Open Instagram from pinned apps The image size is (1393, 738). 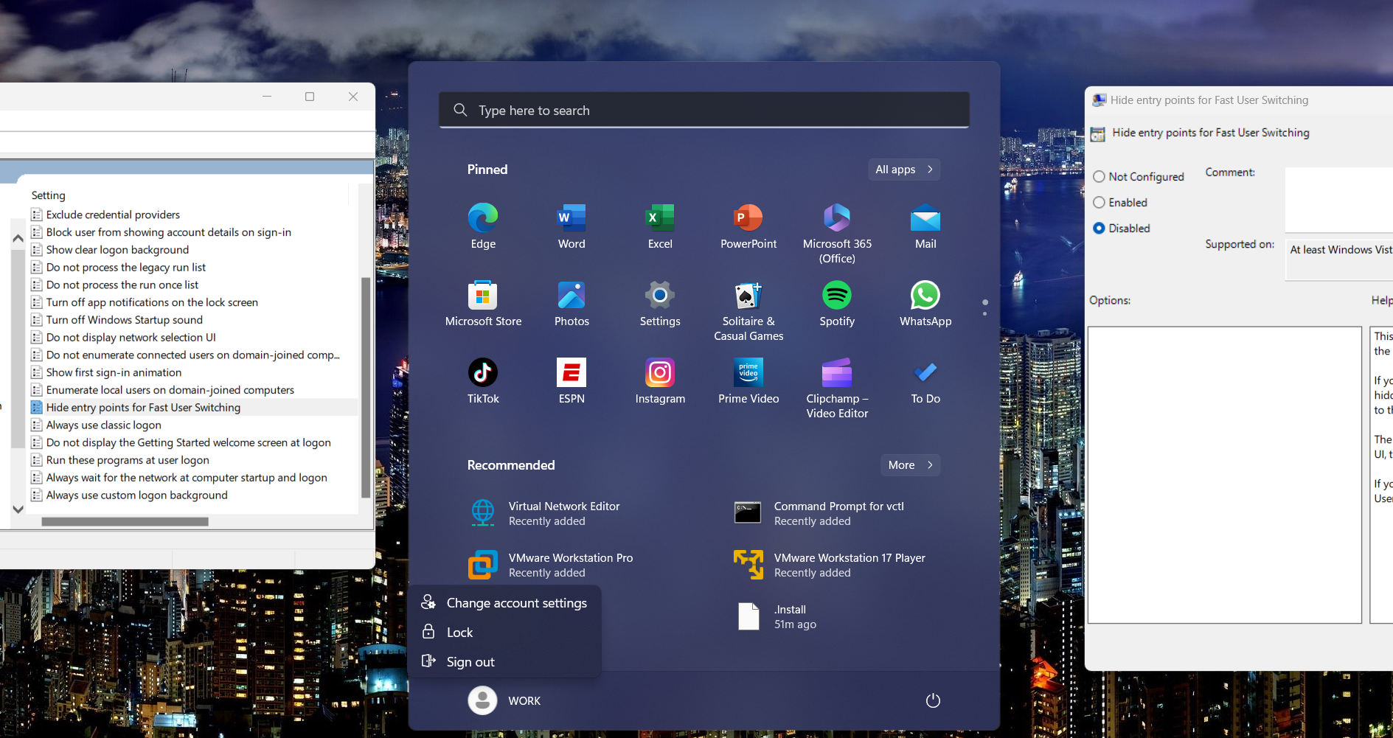pos(660,381)
